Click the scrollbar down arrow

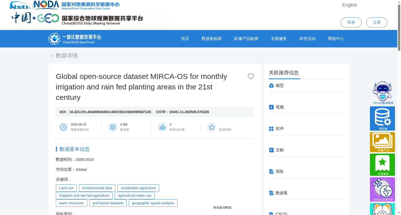tap(399, 213)
